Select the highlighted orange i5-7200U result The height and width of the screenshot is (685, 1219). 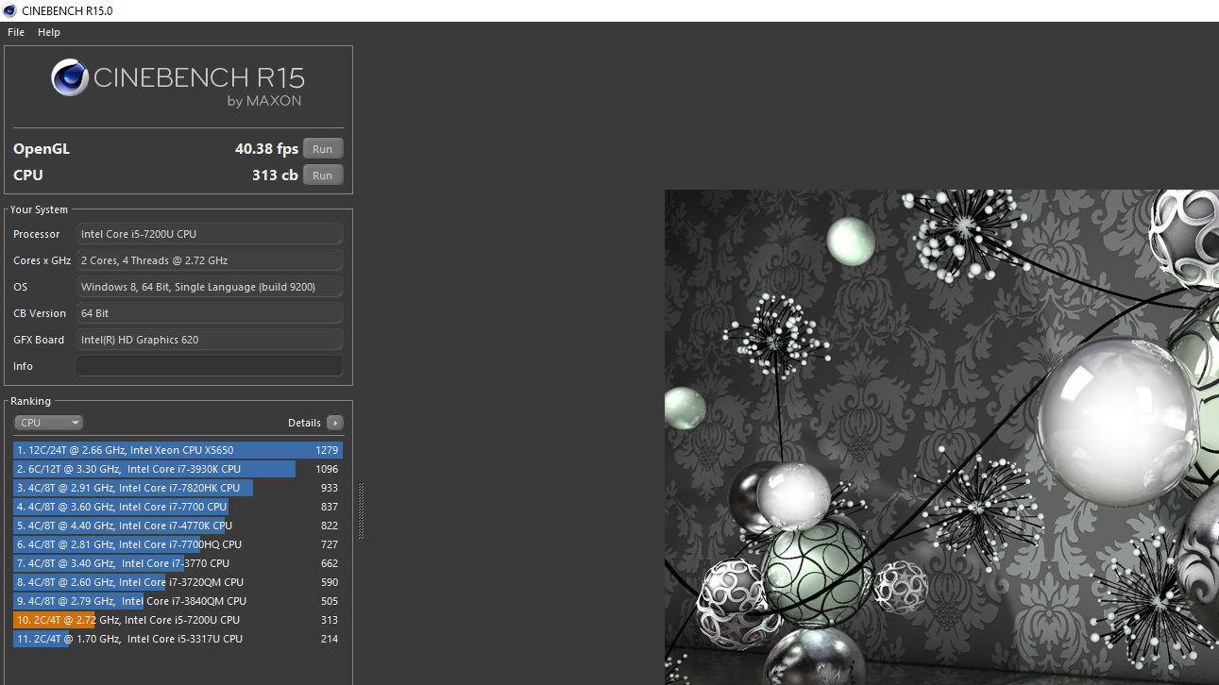point(178,620)
